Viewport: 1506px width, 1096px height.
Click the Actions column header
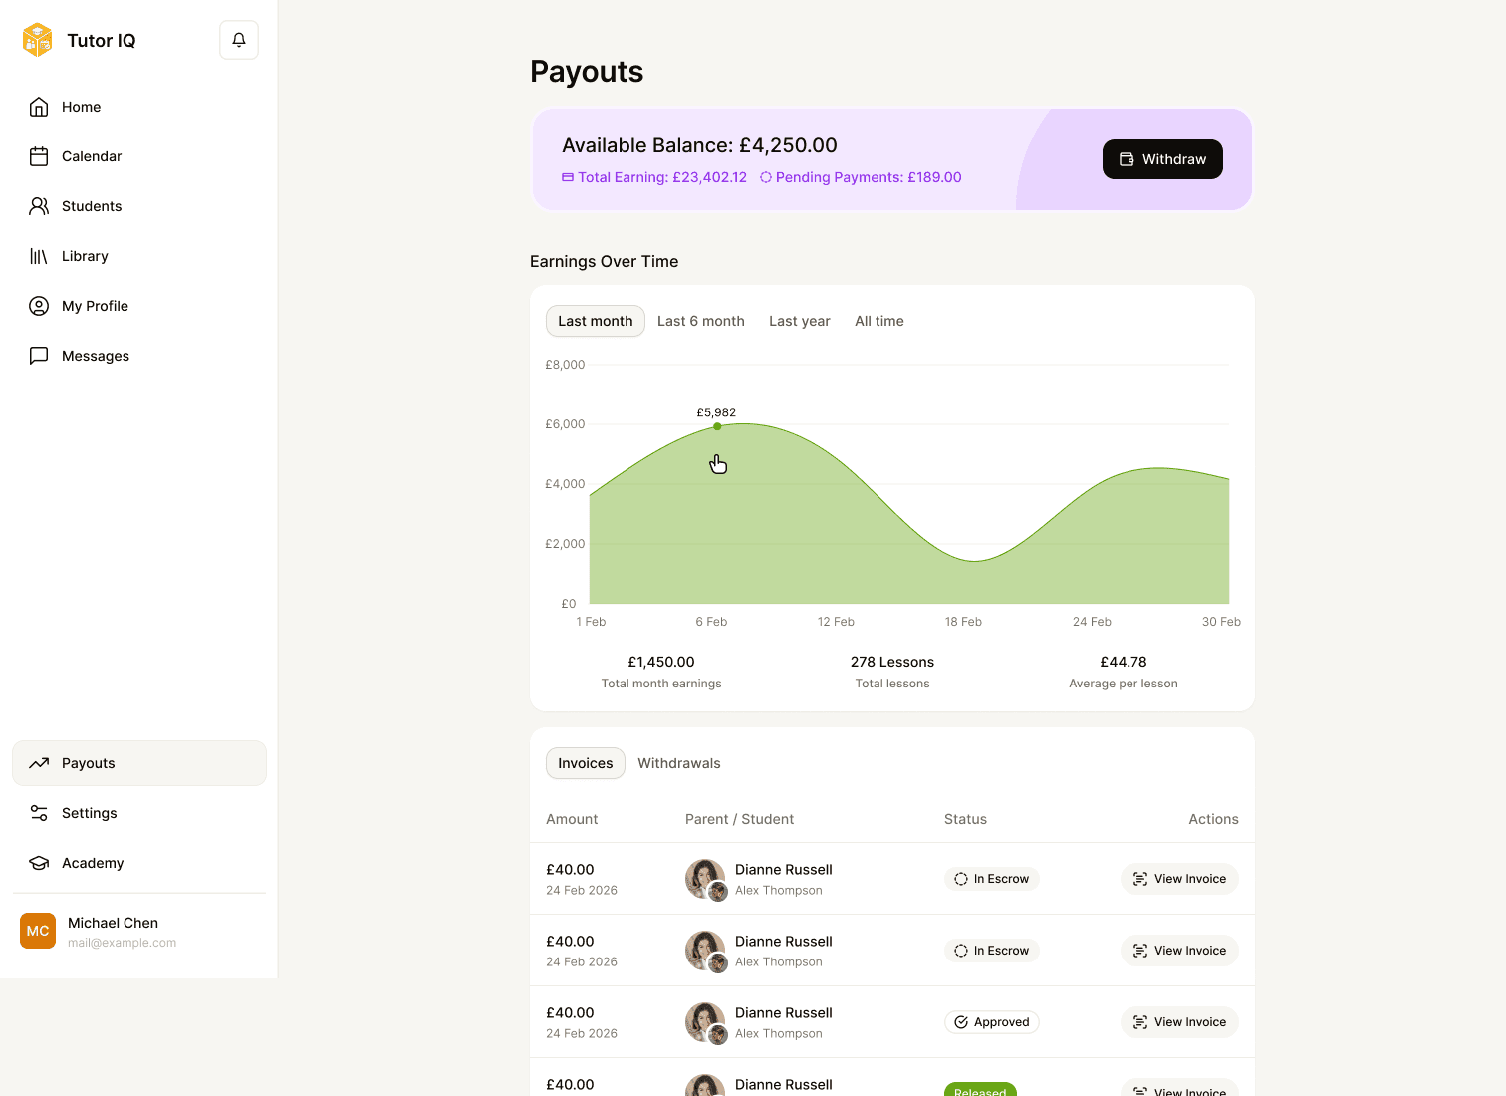tap(1213, 819)
